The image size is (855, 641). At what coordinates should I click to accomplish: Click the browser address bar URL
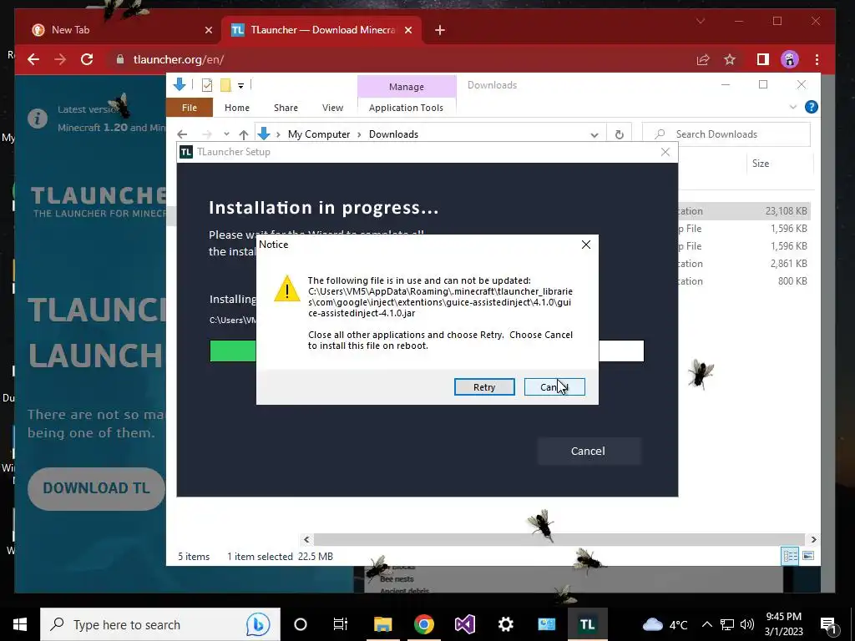click(x=179, y=59)
